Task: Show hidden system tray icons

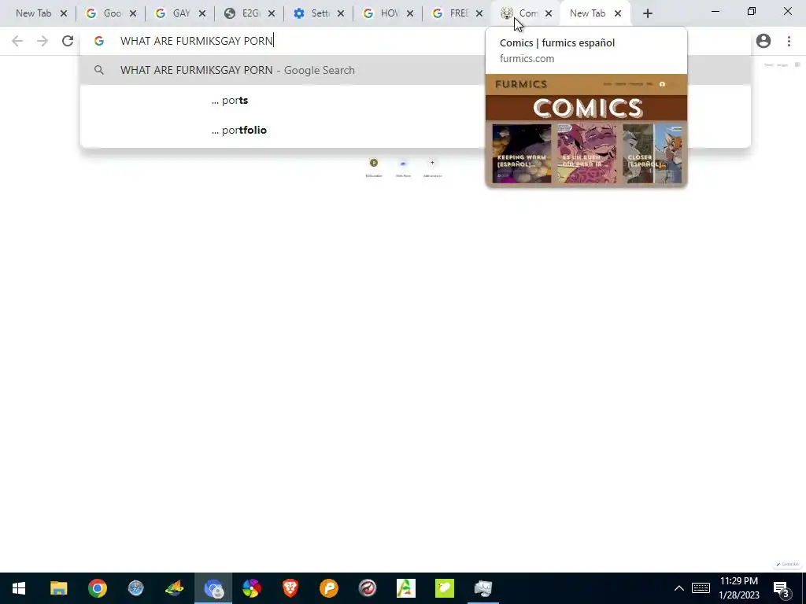Action: click(x=679, y=588)
